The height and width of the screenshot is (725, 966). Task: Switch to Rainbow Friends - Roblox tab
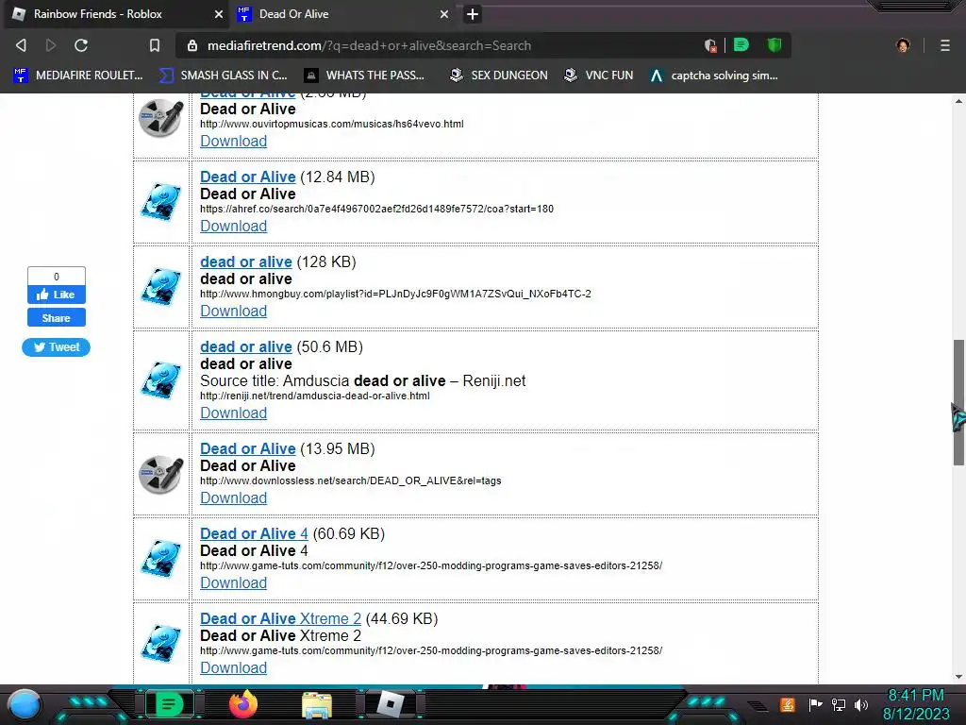(117, 14)
